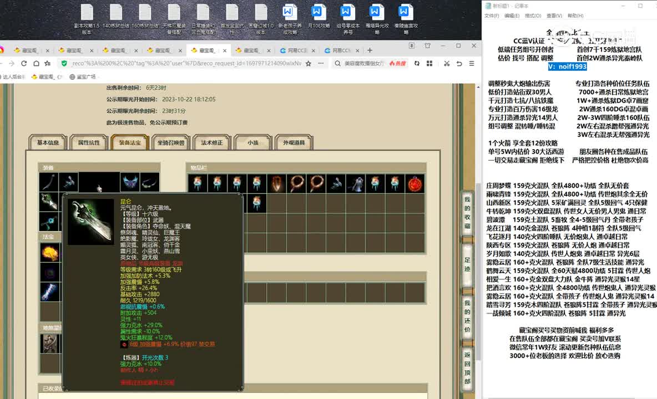Open the favorites list star icon
The image size is (657, 399).
pos(48,63)
